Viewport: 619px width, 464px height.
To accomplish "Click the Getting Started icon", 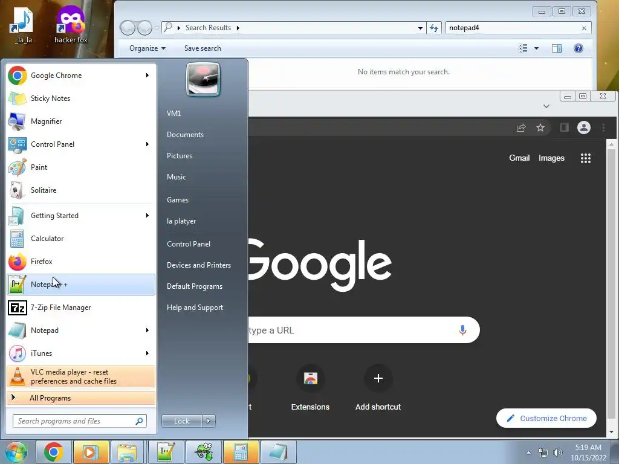I will pos(17,216).
